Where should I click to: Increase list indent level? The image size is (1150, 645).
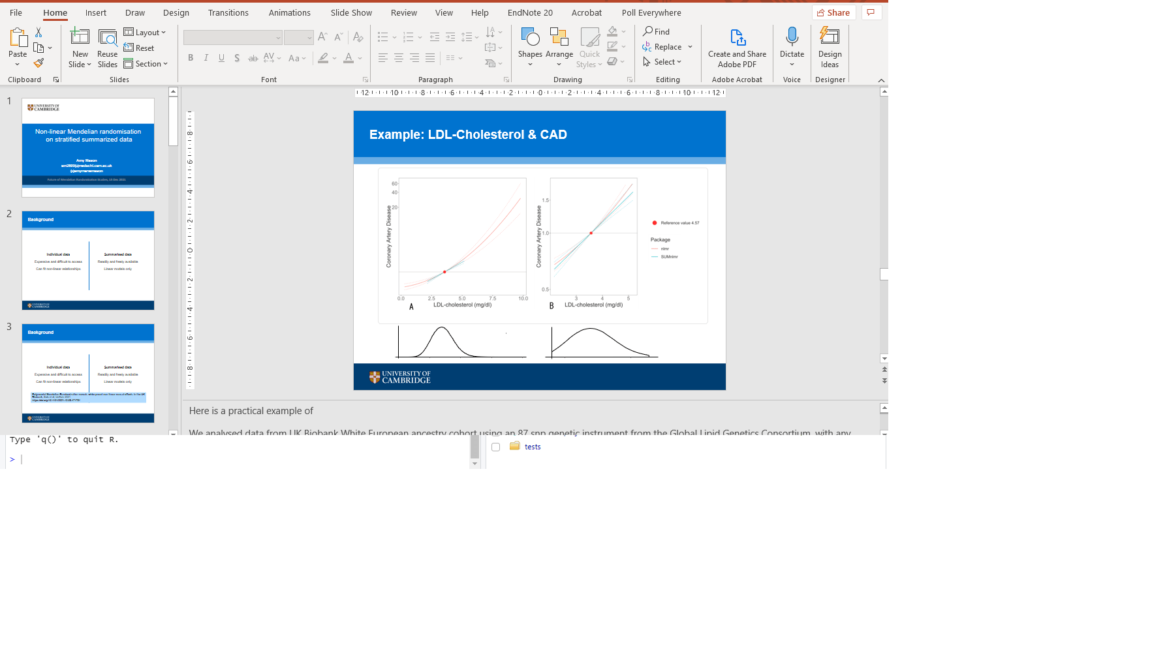[x=450, y=37]
